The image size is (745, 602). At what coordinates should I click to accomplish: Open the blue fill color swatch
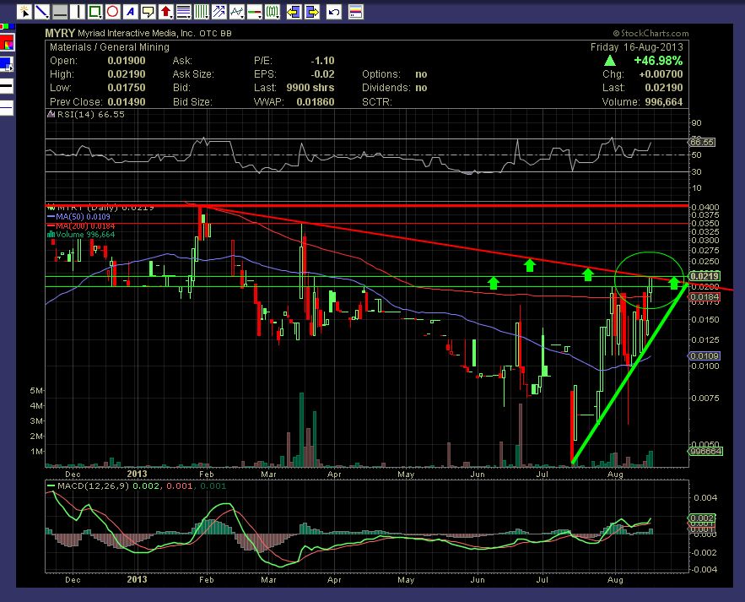point(6,64)
